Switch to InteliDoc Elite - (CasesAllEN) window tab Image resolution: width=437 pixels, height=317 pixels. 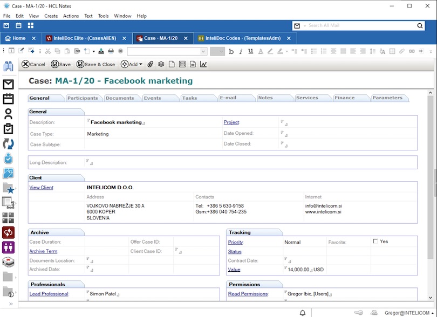coord(85,38)
